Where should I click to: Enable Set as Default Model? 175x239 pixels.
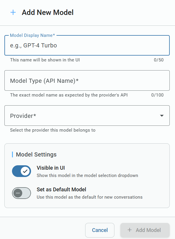pos(21,193)
